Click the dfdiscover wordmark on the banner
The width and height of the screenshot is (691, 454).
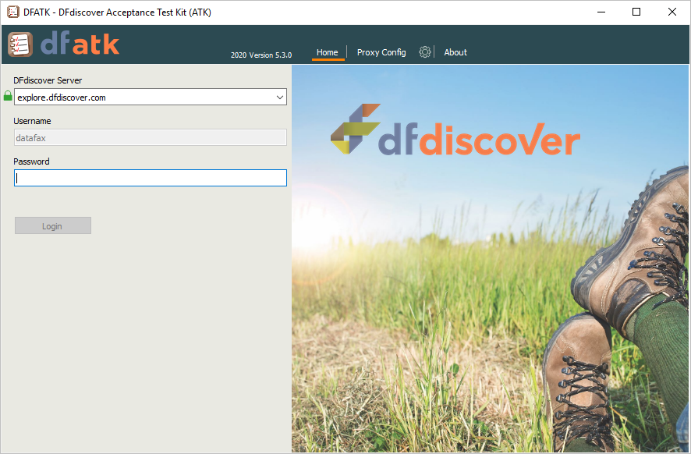(x=480, y=140)
